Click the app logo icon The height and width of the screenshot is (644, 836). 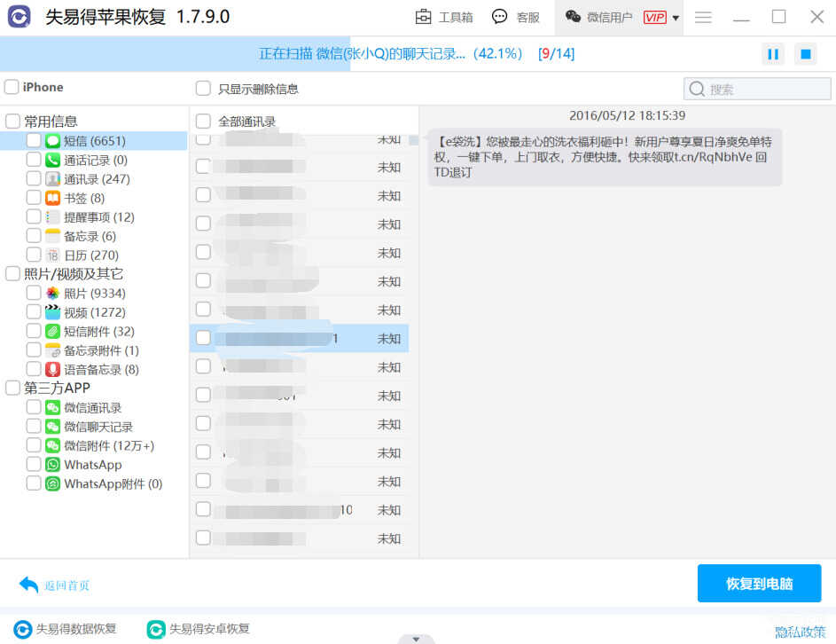click(x=20, y=17)
